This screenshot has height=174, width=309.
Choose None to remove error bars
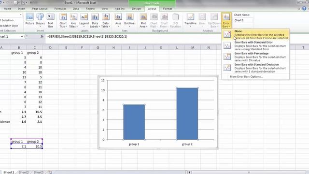pyautogui.click(x=255, y=34)
